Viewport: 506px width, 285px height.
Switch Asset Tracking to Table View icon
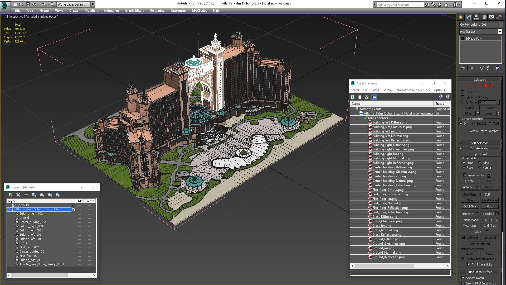tap(374, 97)
